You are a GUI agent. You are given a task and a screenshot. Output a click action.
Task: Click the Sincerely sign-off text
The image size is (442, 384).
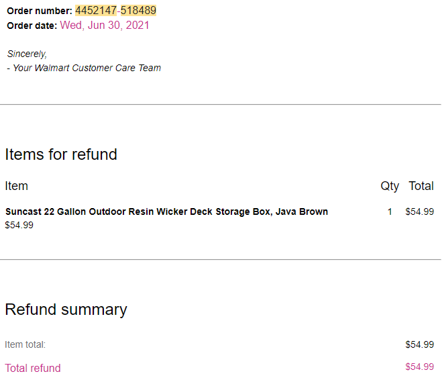27,54
